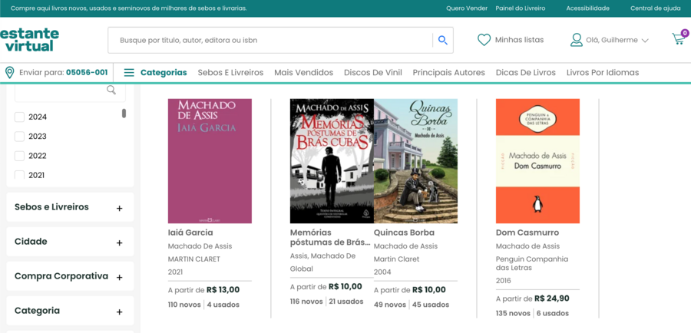The width and height of the screenshot is (691, 333).
Task: Click the location pin icon near Enviar para
Action: pyautogui.click(x=9, y=73)
